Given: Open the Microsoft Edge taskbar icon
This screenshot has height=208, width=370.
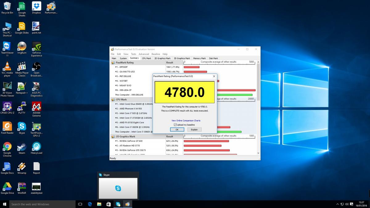Looking at the screenshot, I should [90, 204].
